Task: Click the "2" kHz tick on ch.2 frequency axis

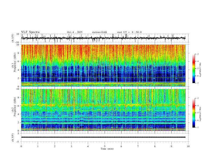Action: (x=19, y=122)
